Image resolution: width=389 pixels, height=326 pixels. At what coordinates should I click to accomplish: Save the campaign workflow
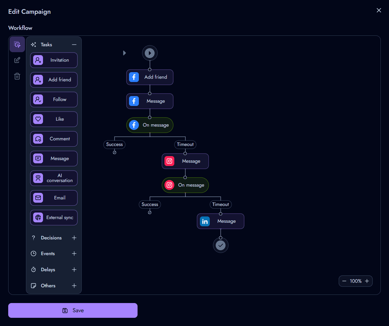click(x=73, y=310)
